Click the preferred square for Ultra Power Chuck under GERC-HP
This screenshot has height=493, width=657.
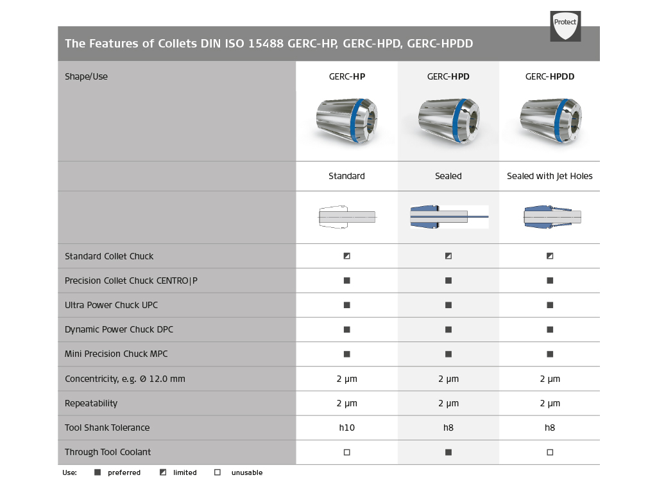pos(347,305)
